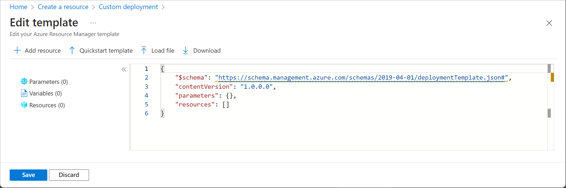Viewport: 566px width, 188px height.
Task: Close the Edit template pane
Action: [549, 23]
